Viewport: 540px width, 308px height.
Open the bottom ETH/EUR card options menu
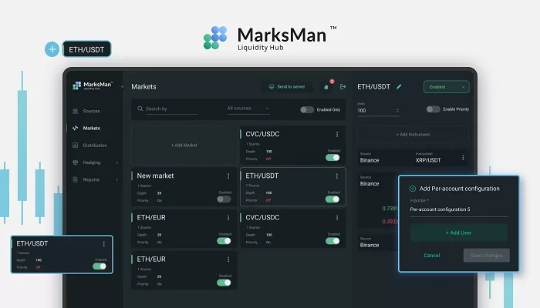228,259
